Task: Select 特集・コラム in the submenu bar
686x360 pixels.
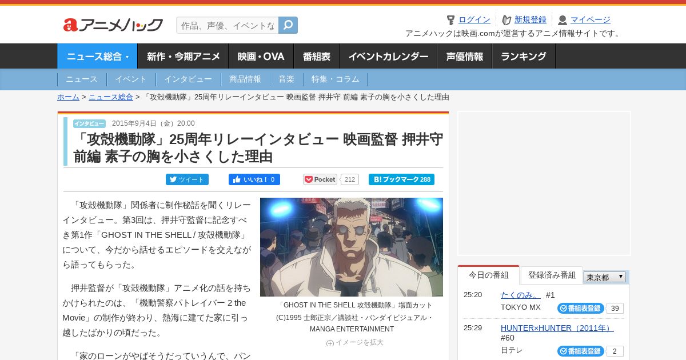Action: click(x=336, y=79)
